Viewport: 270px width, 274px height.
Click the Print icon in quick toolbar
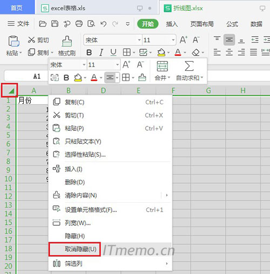click(79, 24)
